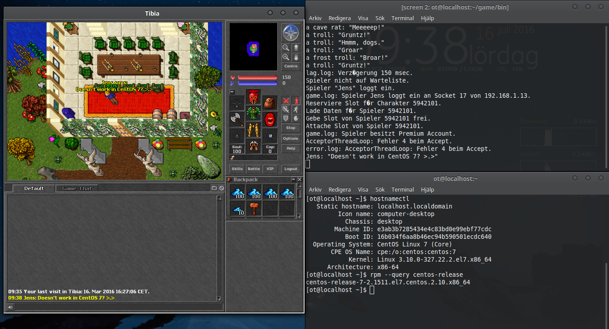This screenshot has height=329, width=609.
Task: Select the ring equipment slot
Action: click(x=237, y=136)
